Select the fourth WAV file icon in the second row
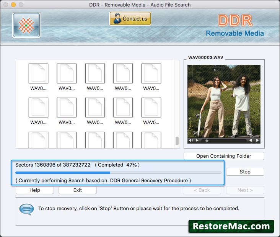The height and width of the screenshot is (237, 280). (123, 108)
